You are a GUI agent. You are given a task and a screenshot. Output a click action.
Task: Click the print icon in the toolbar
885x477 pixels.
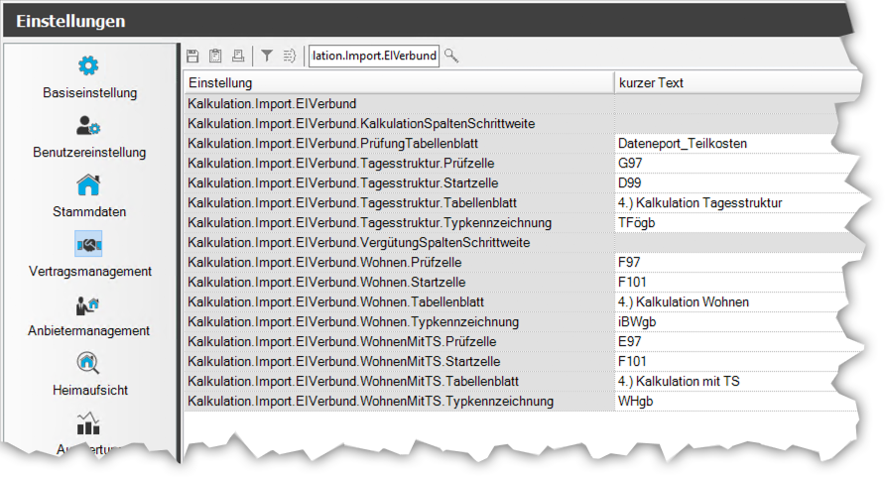(x=238, y=56)
